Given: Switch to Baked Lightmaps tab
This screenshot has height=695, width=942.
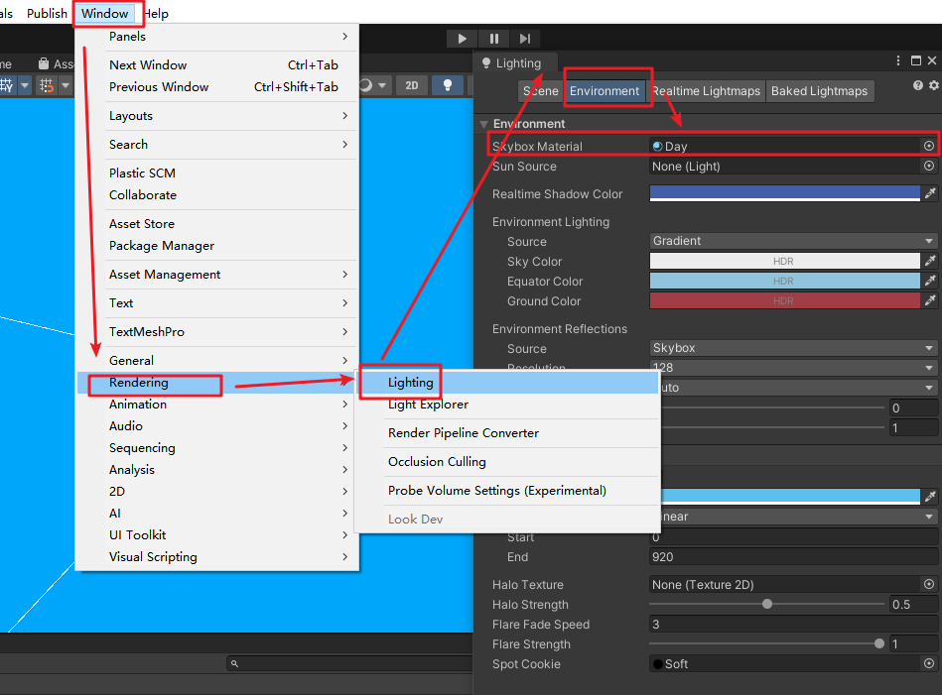Looking at the screenshot, I should [820, 91].
